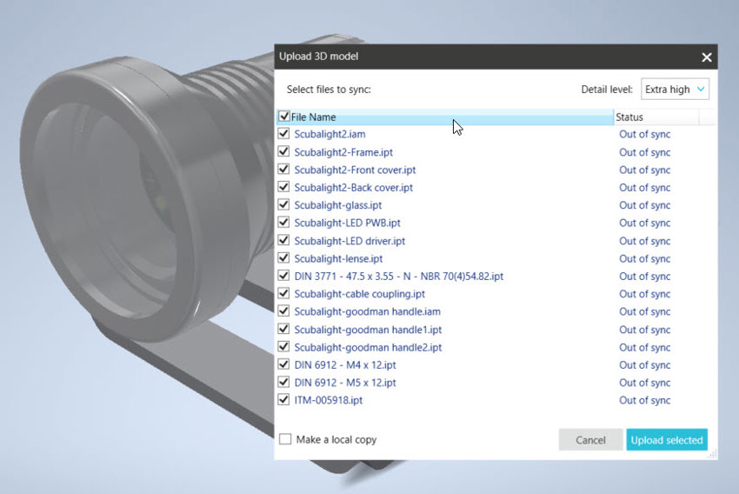
Task: Uncheck the Scubalight-goodman handle.iam checkbox
Action: (x=283, y=310)
